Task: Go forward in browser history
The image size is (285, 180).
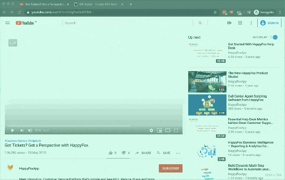Action: (11, 12)
